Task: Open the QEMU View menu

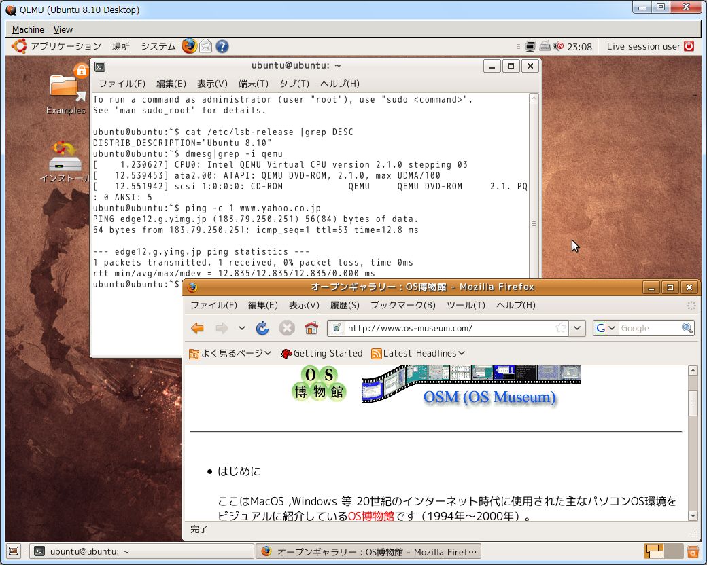Action: pyautogui.click(x=63, y=30)
